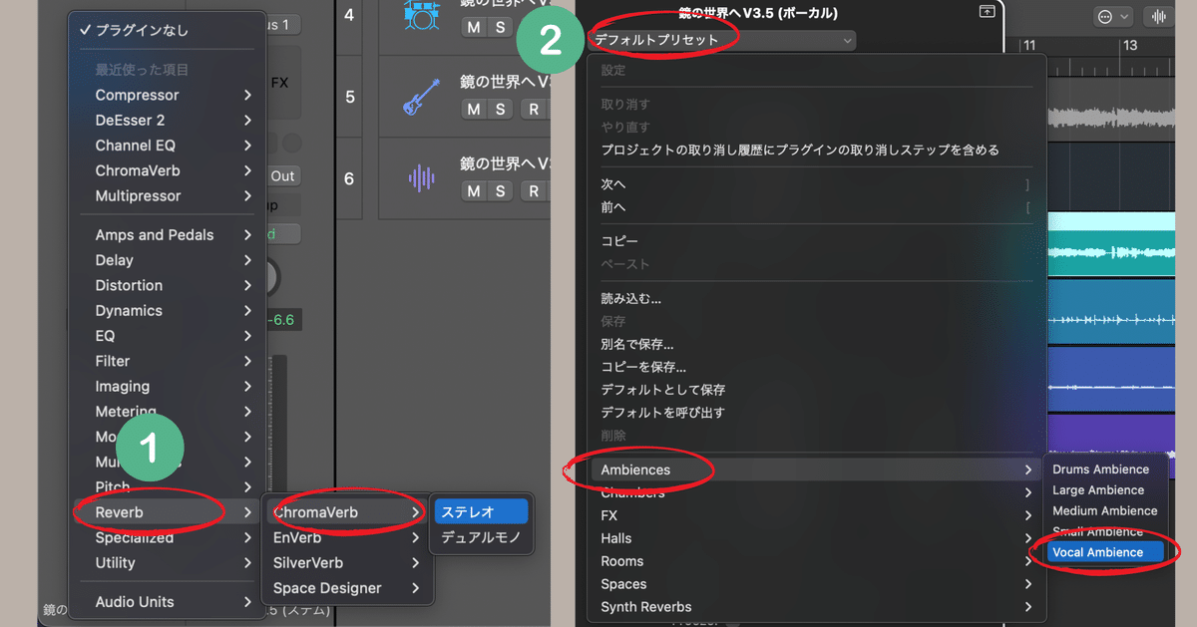Open the circled ellipsis more-options button

coord(1104,17)
